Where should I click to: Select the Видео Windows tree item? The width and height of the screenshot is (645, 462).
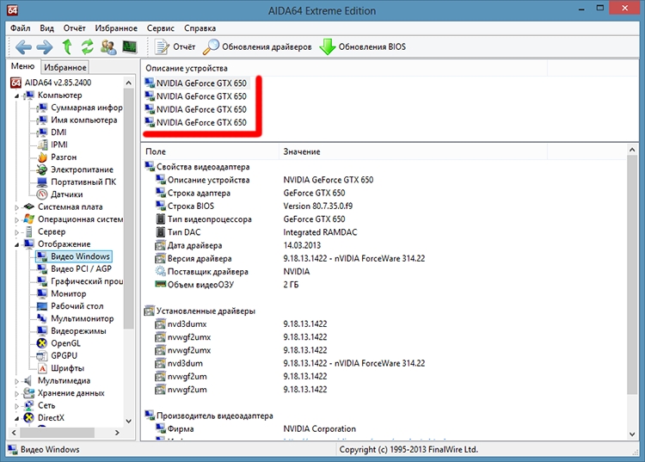pos(74,256)
